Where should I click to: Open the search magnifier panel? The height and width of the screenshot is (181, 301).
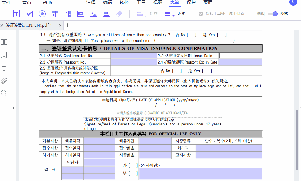pos(4,93)
